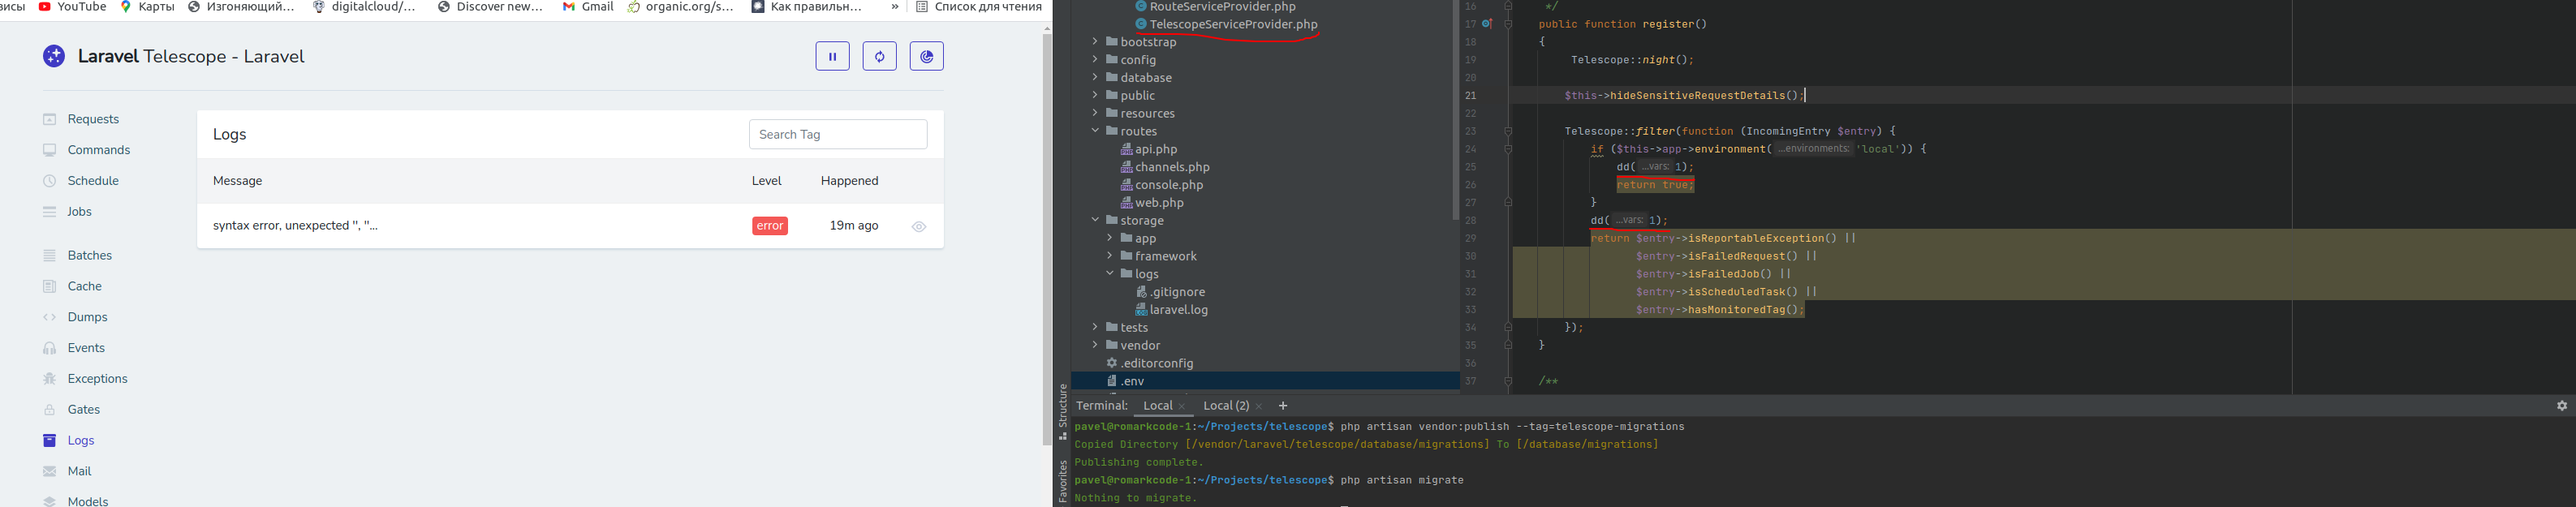View log entry details via eye icon

pyautogui.click(x=919, y=227)
